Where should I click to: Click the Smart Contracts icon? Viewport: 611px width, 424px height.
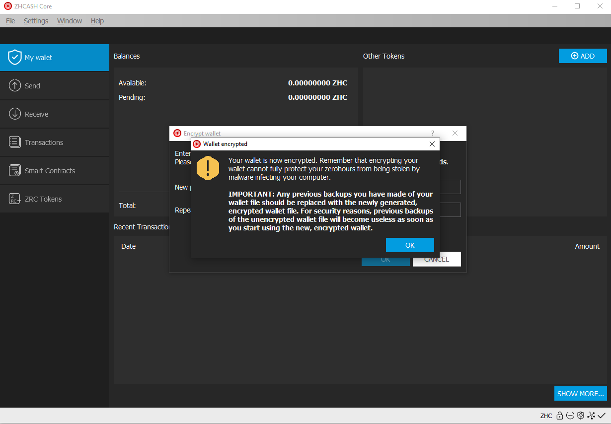tap(15, 170)
